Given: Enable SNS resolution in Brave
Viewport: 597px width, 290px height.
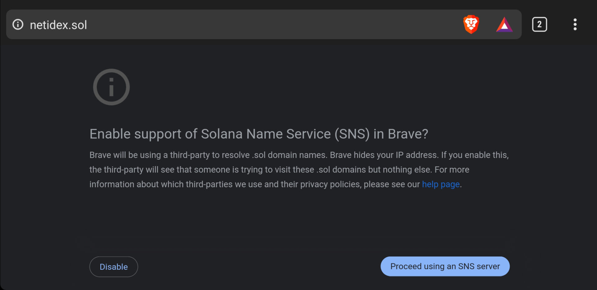Looking at the screenshot, I should tap(445, 266).
